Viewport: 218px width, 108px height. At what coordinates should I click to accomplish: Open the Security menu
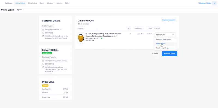pos(59,3)
